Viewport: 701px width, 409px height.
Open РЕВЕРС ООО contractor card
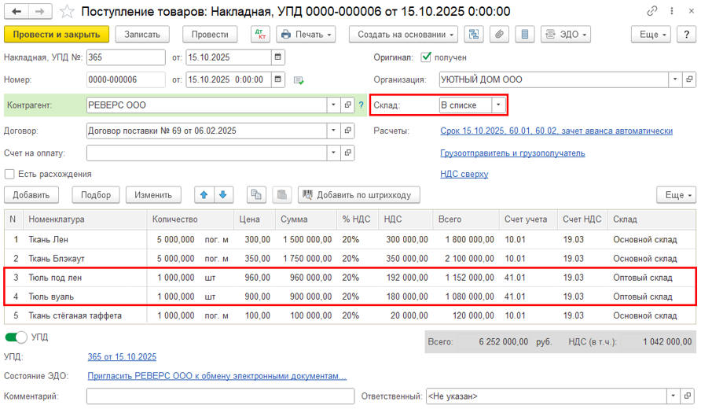coord(348,105)
